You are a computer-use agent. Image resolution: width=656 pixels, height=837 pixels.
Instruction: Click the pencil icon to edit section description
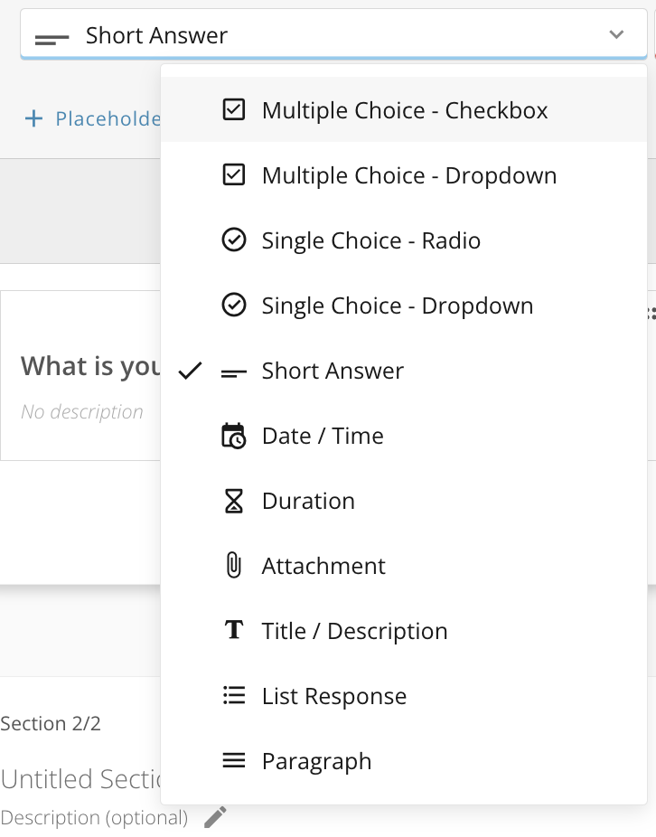coord(215,818)
